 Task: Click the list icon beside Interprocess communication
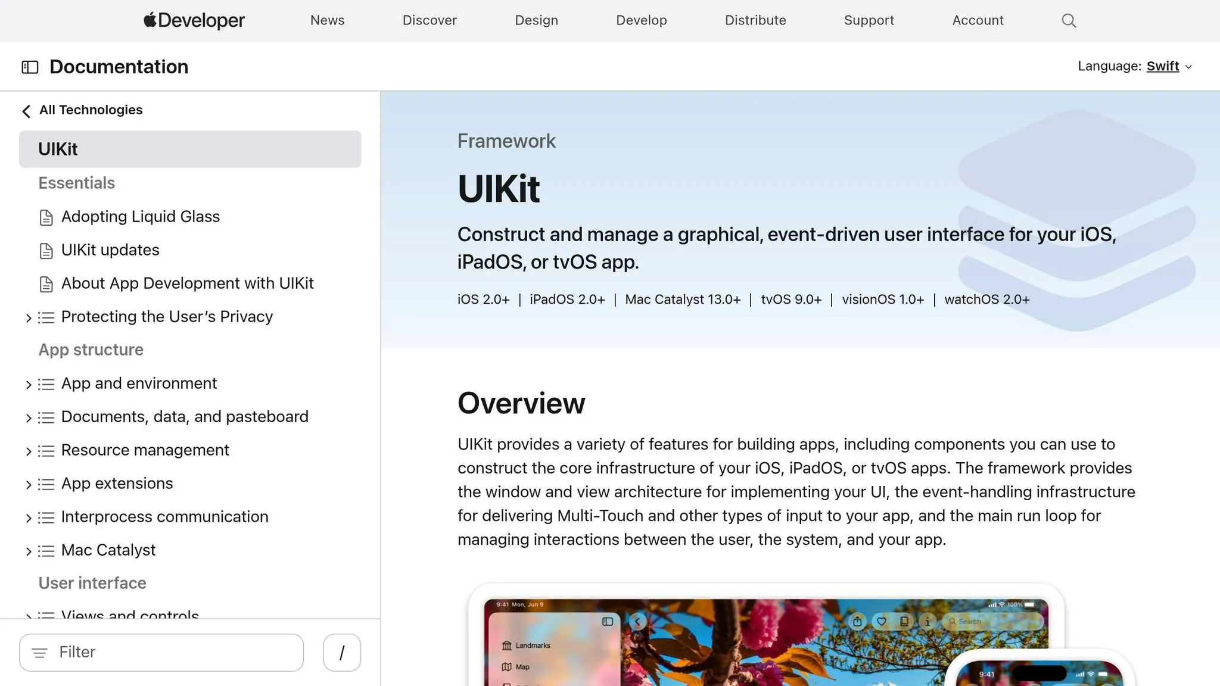(46, 517)
